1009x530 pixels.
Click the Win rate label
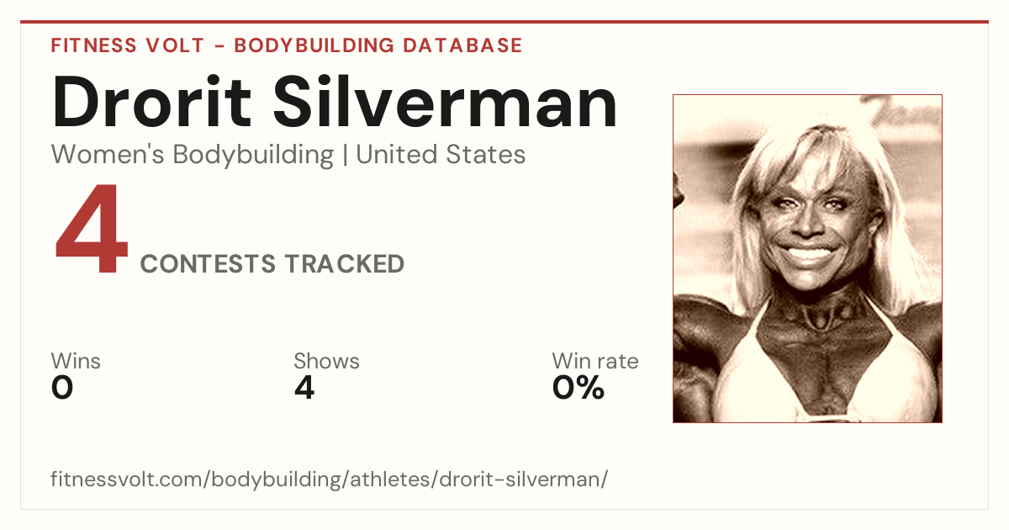595,361
